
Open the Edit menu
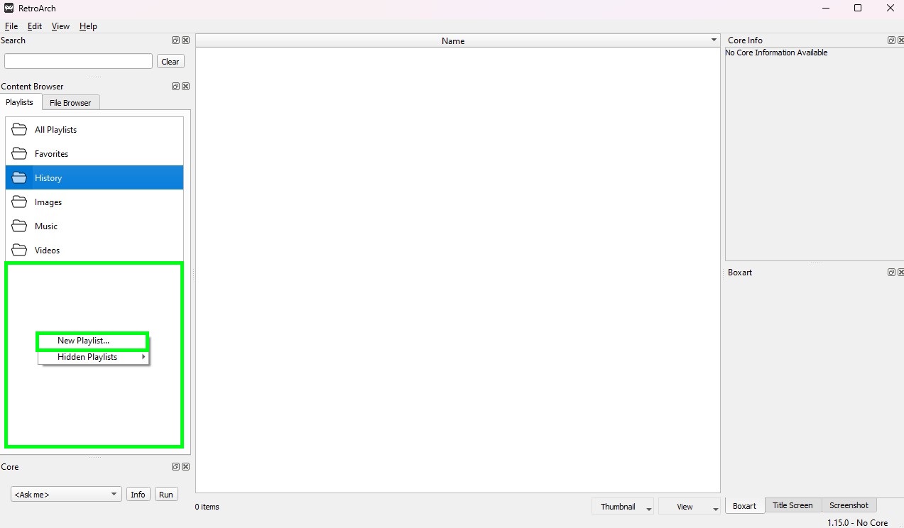[x=35, y=26]
